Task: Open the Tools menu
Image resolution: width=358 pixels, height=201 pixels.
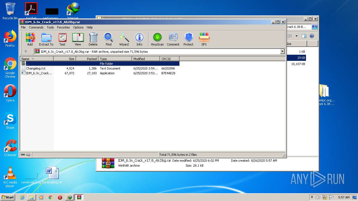Action: tap(50, 27)
